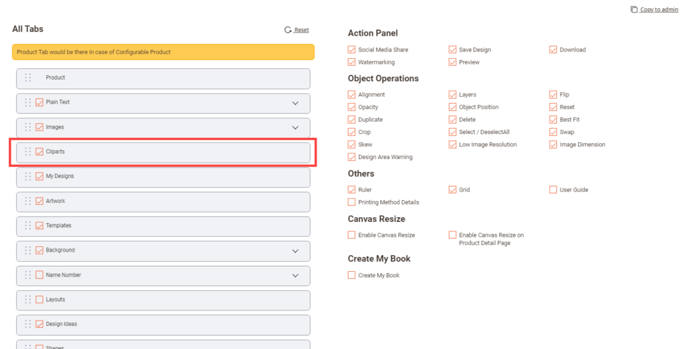Screen dimensions: 694x349
Task: Click the Reset link in All Tabs
Action: click(302, 30)
